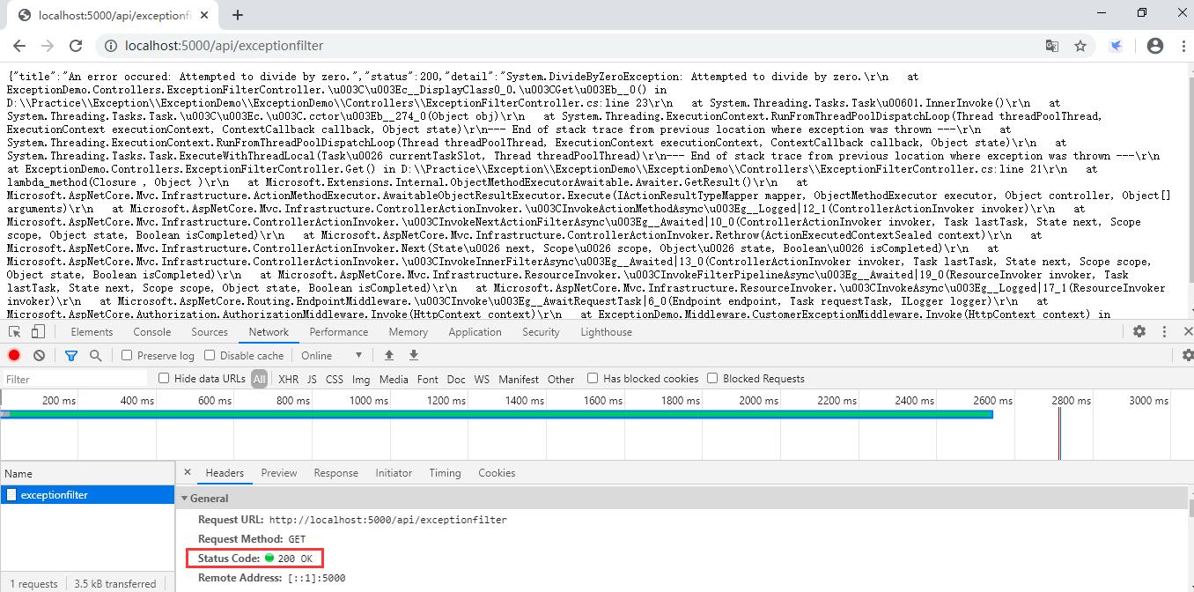Filter requests by XHR type
Screen dimensions: 1194x592
click(288, 379)
